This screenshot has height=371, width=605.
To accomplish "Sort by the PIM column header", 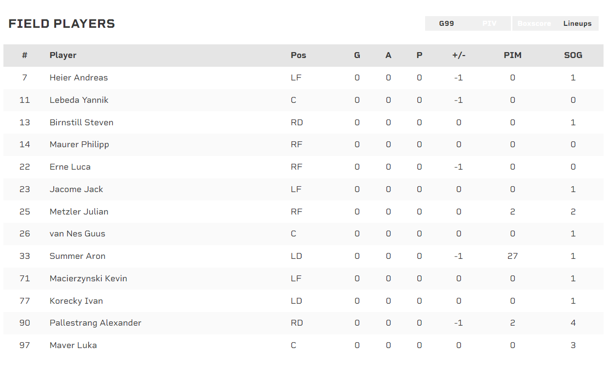I will coord(512,55).
